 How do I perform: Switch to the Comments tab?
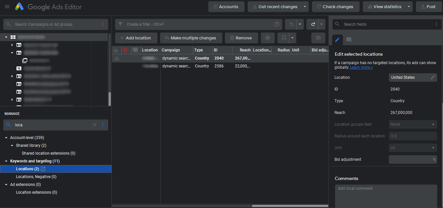(x=348, y=40)
